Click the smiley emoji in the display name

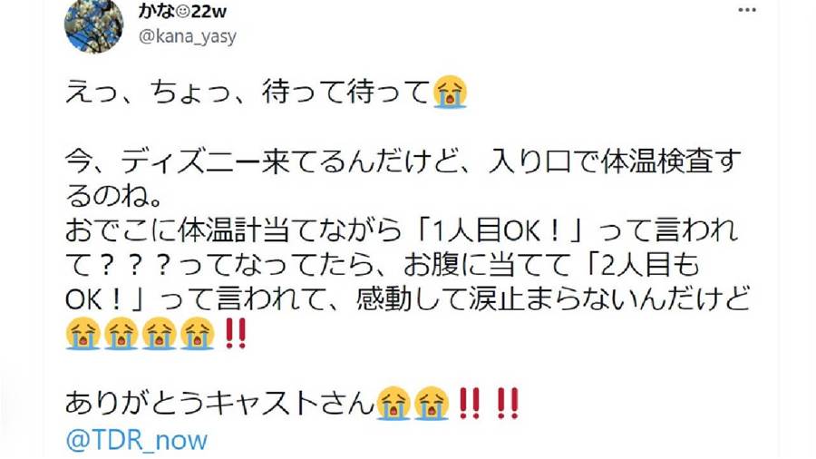point(183,12)
